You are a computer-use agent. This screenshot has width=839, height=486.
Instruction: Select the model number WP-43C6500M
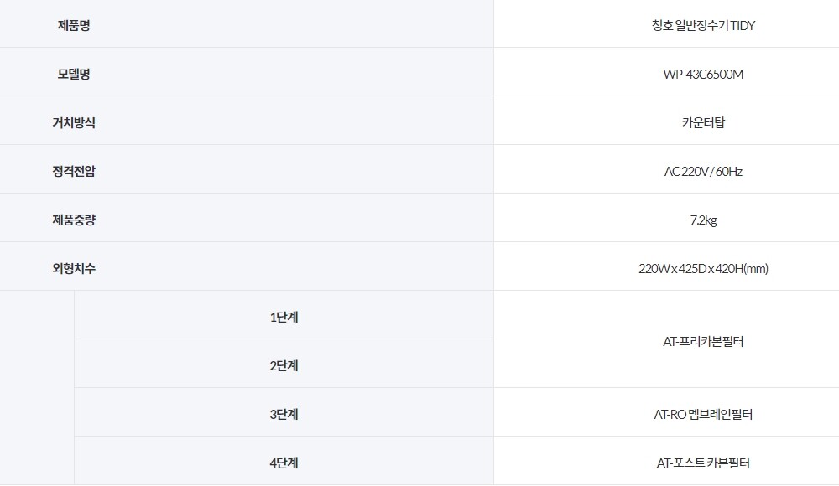point(703,75)
